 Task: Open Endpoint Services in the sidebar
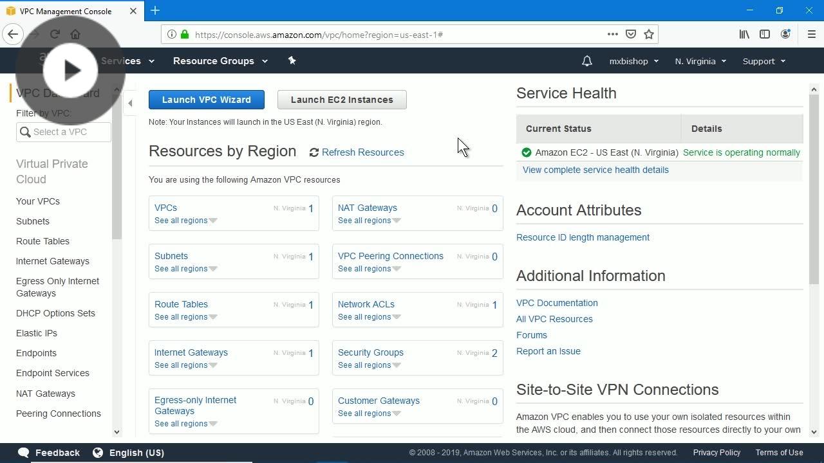[53, 373]
